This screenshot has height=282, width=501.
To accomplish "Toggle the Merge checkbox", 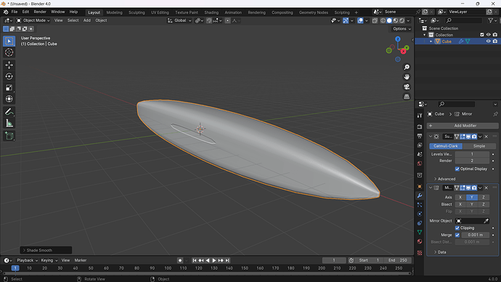I will point(457,235).
